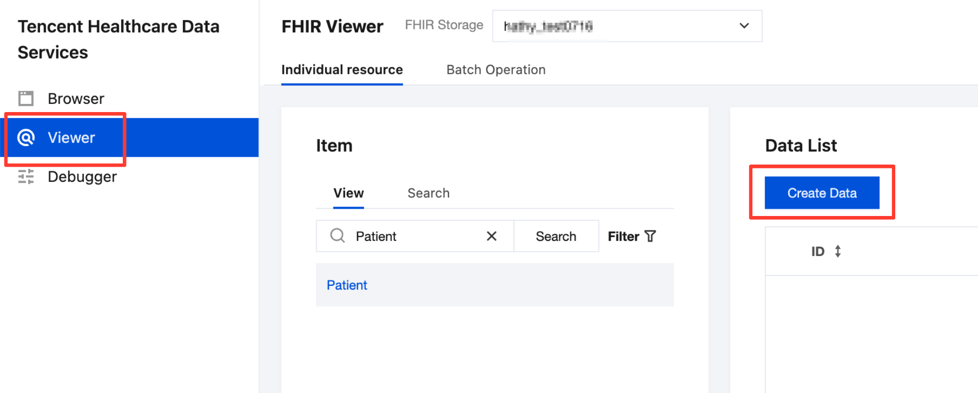
Task: Click the magnifier icon in Item search box
Action: pos(338,235)
